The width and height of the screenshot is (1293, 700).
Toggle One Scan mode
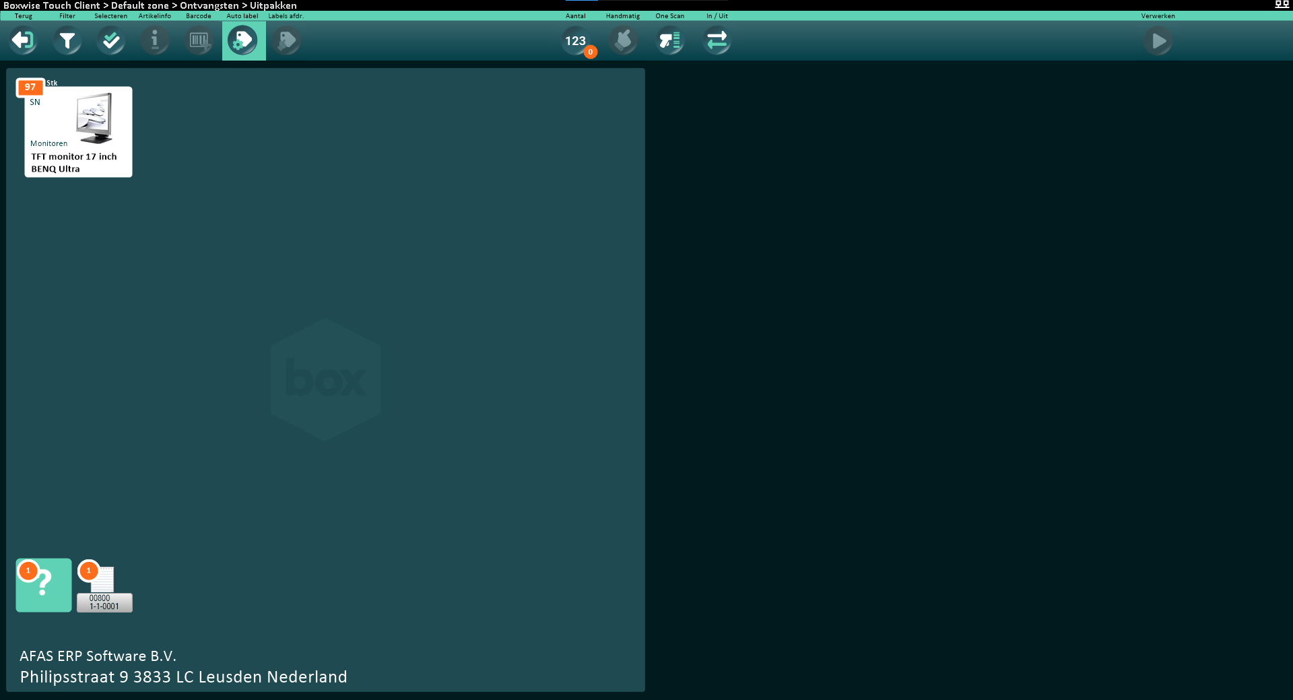(670, 41)
